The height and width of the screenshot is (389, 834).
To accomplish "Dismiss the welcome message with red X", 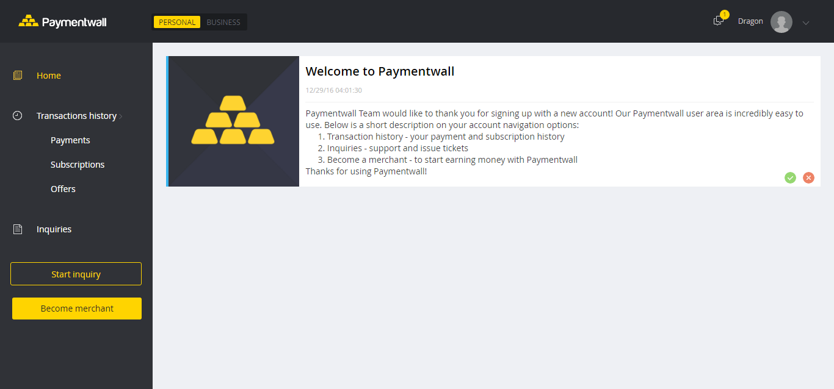I will point(808,177).
